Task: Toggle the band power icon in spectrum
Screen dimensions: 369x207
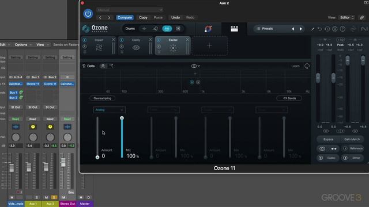Action: (x=192, y=82)
